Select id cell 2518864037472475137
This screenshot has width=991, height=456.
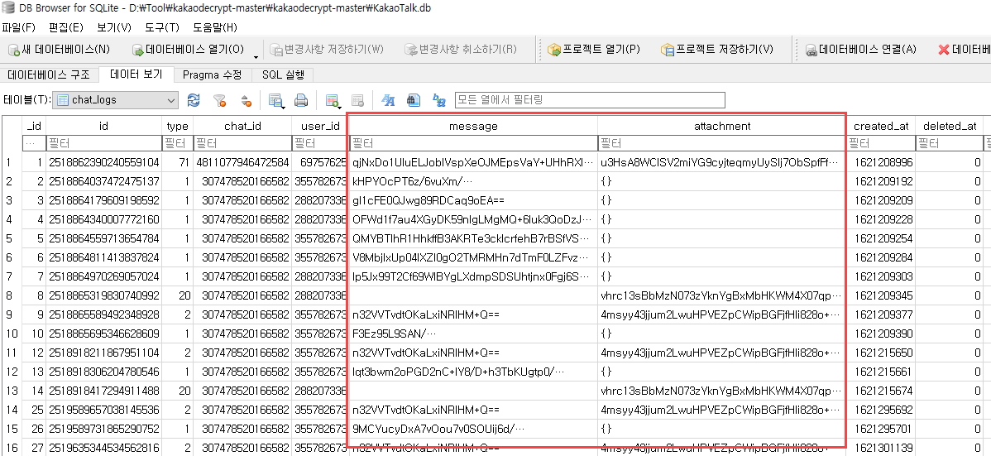point(103,181)
